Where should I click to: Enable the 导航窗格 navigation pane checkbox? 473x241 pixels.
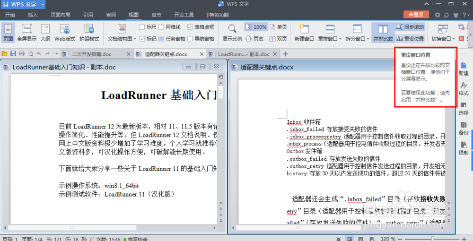pyautogui.click(x=190, y=39)
